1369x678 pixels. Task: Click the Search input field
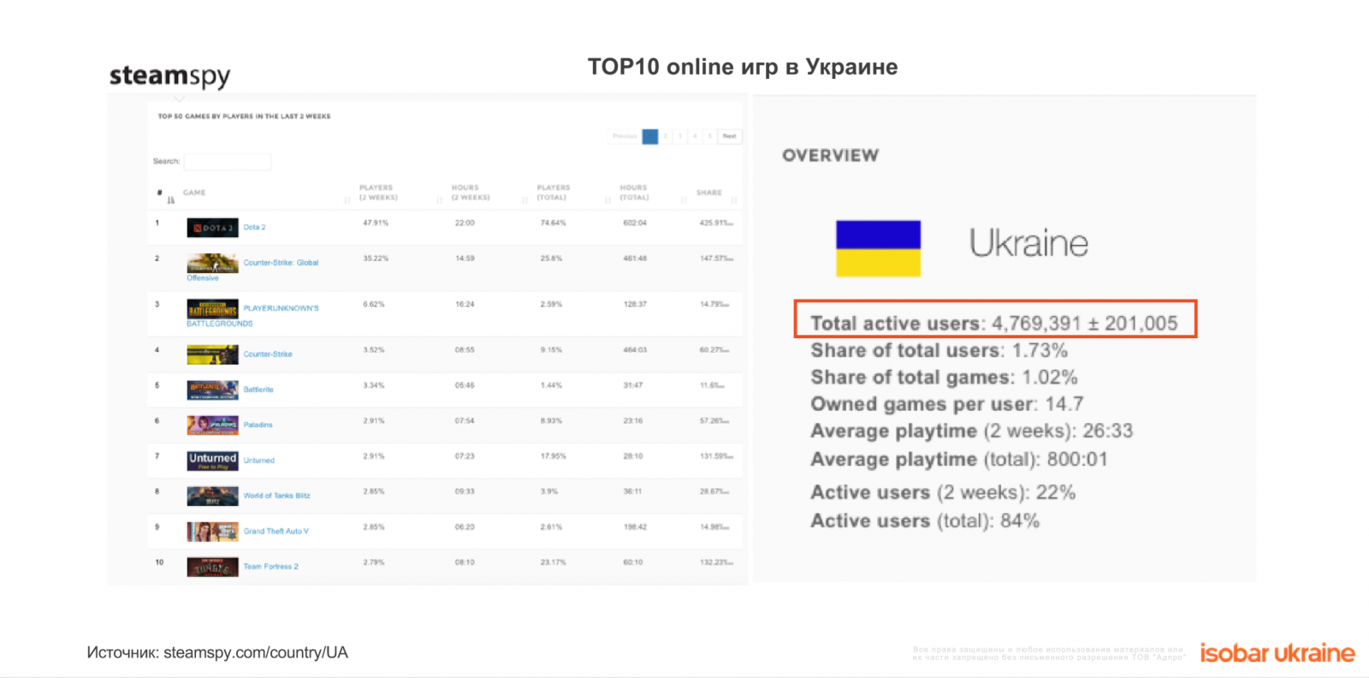228,162
